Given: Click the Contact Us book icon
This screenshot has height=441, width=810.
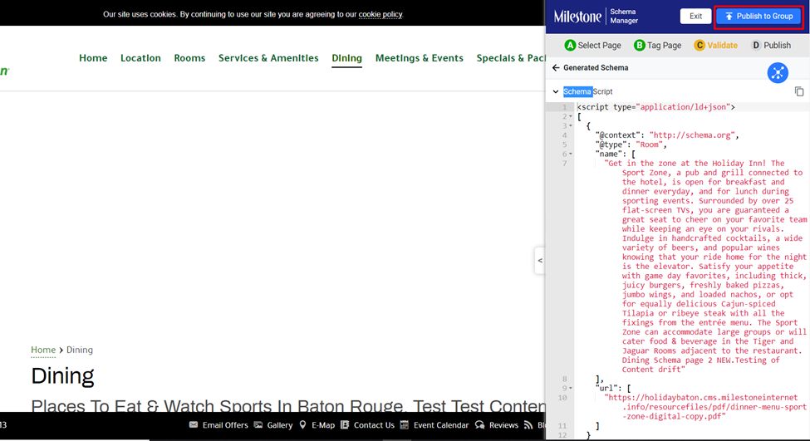Looking at the screenshot, I should point(345,425).
